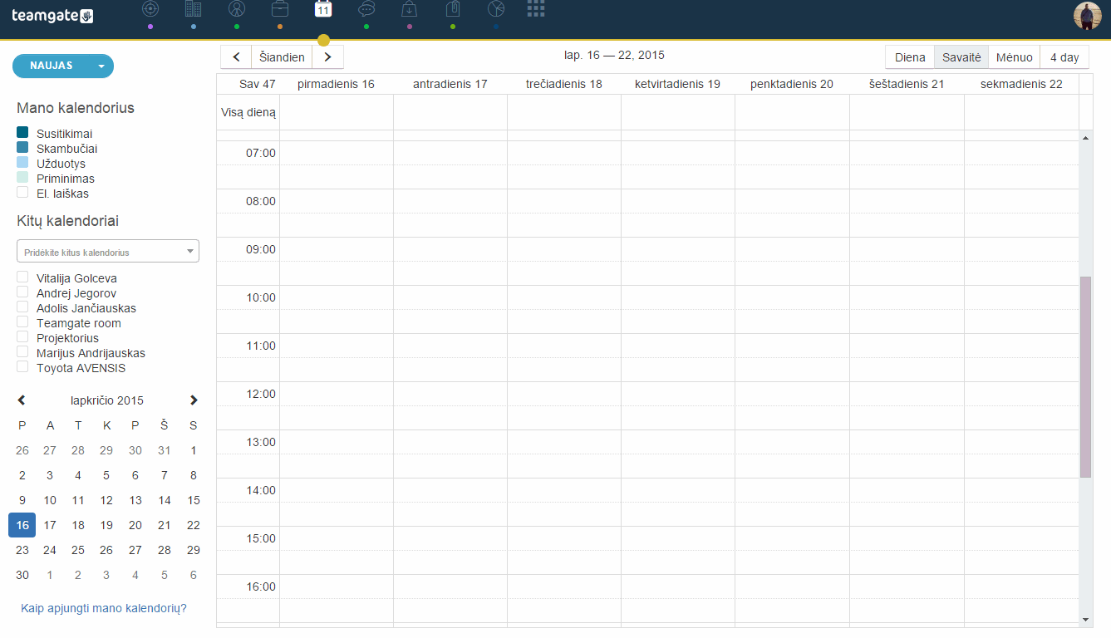The height and width of the screenshot is (638, 1111).
Task: Open the chat bubble conversations icon
Action: coord(366,9)
